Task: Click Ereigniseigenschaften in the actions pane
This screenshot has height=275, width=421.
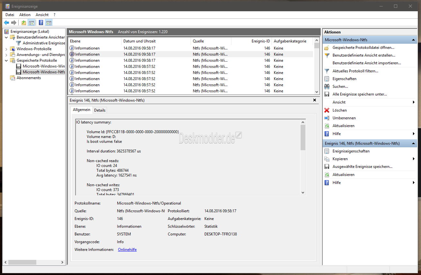Action: [x=351, y=151]
